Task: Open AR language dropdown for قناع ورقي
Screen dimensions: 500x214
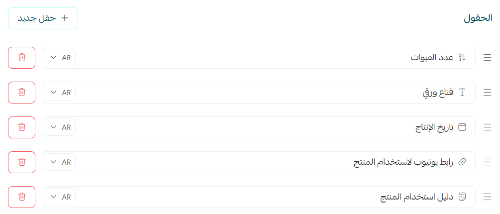Action: (x=60, y=93)
